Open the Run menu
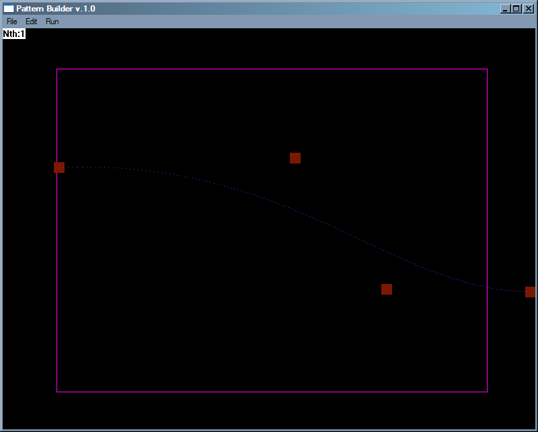The height and width of the screenshot is (432, 538). [52, 21]
